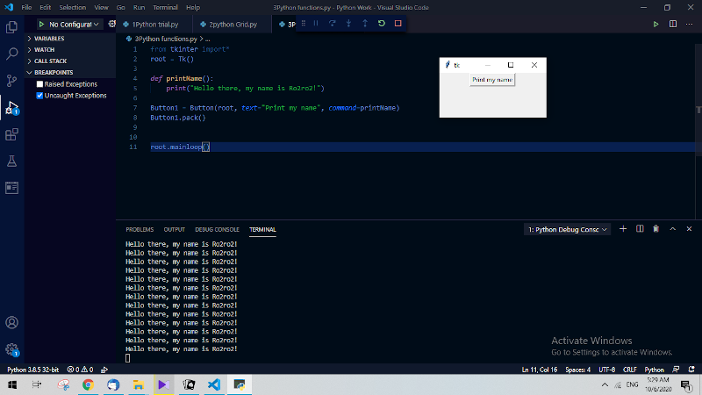Stop the debug session
Screen dimensions: 702x395
point(398,24)
